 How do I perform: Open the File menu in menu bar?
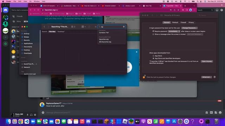pos(15,1)
